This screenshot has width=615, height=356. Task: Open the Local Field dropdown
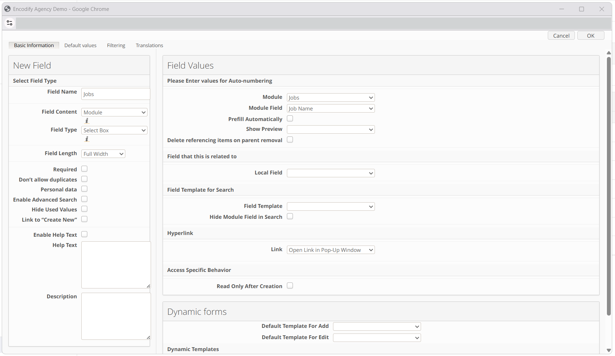point(331,173)
